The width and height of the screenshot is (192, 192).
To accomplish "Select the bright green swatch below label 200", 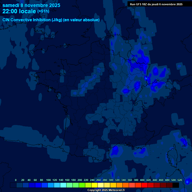I will click(x=82, y=185).
